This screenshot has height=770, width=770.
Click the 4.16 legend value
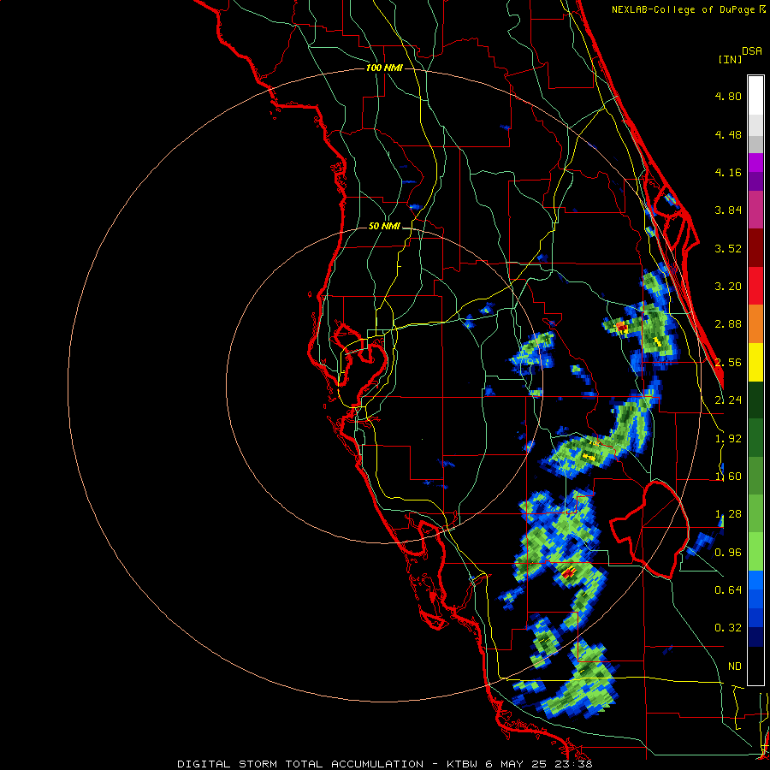(x=728, y=172)
